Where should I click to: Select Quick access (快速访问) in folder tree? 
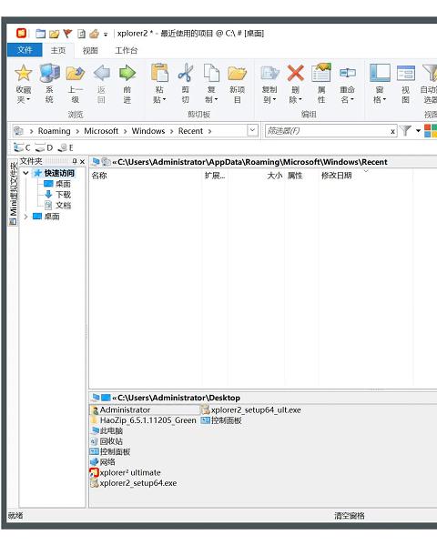(x=59, y=173)
